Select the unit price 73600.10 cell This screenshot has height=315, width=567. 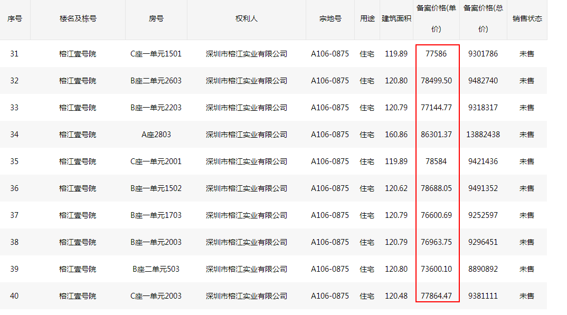pyautogui.click(x=436, y=269)
